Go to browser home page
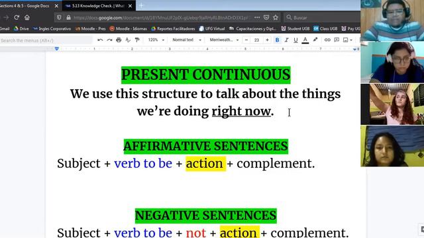The width and height of the screenshot is (424, 238). coord(27,18)
